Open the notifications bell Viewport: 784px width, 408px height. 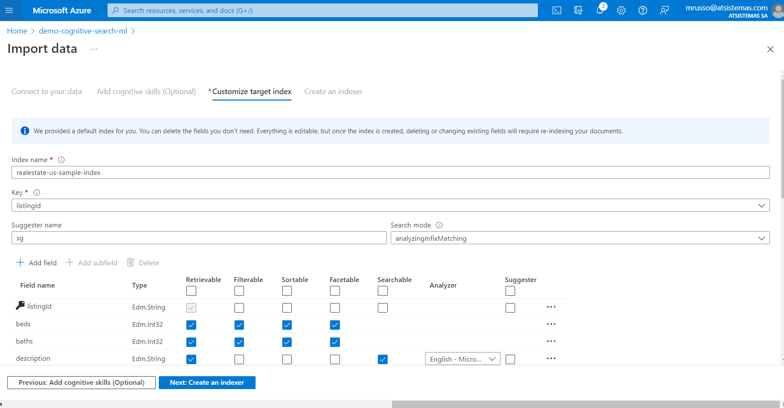(600, 10)
